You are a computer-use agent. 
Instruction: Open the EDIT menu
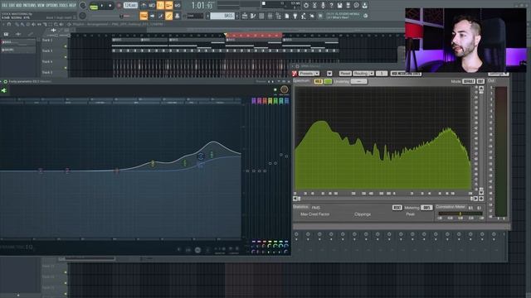tap(12, 6)
